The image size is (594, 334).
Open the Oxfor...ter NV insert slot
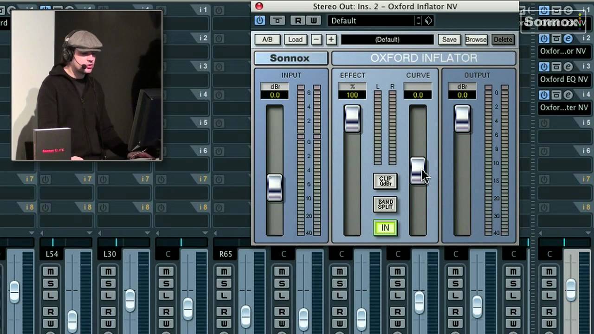pyautogui.click(x=563, y=108)
